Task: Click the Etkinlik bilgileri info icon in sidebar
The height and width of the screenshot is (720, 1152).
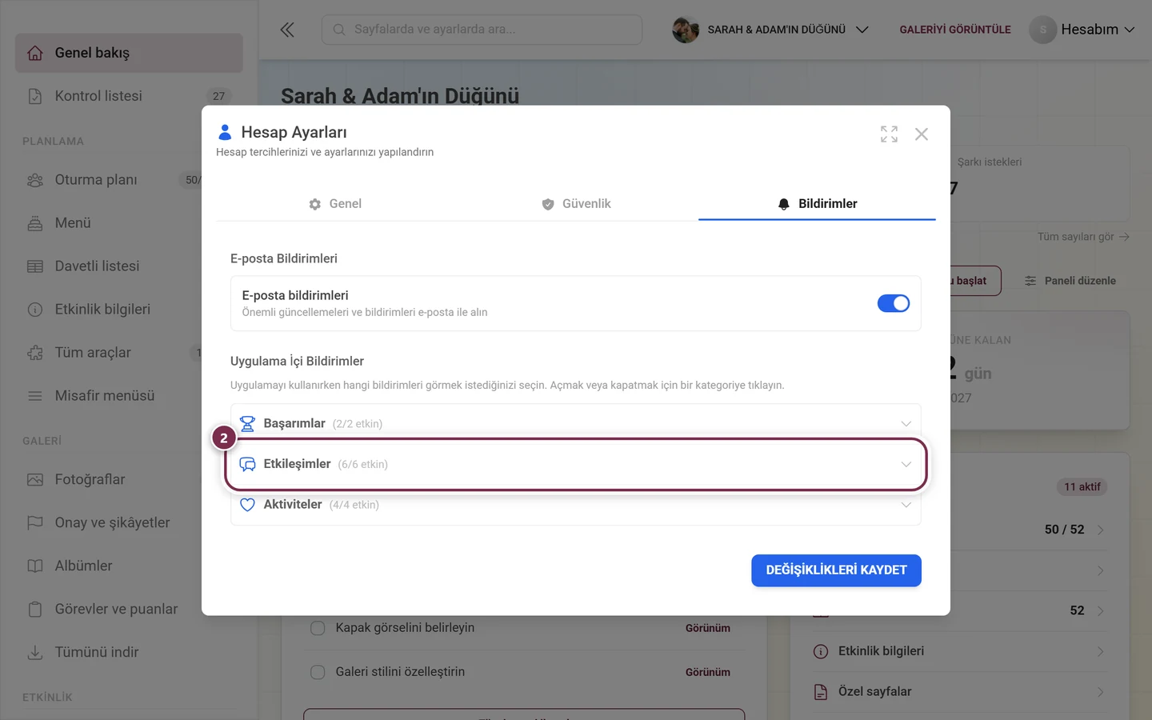Action: (x=35, y=310)
